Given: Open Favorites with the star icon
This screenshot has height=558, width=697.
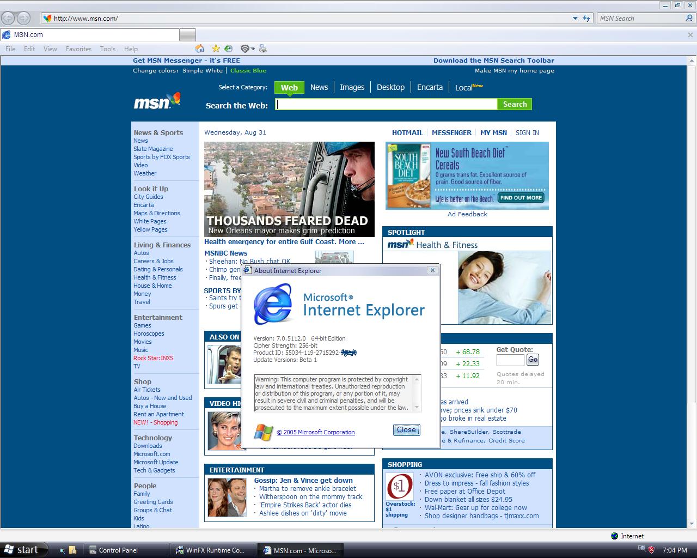Looking at the screenshot, I should click(x=216, y=48).
